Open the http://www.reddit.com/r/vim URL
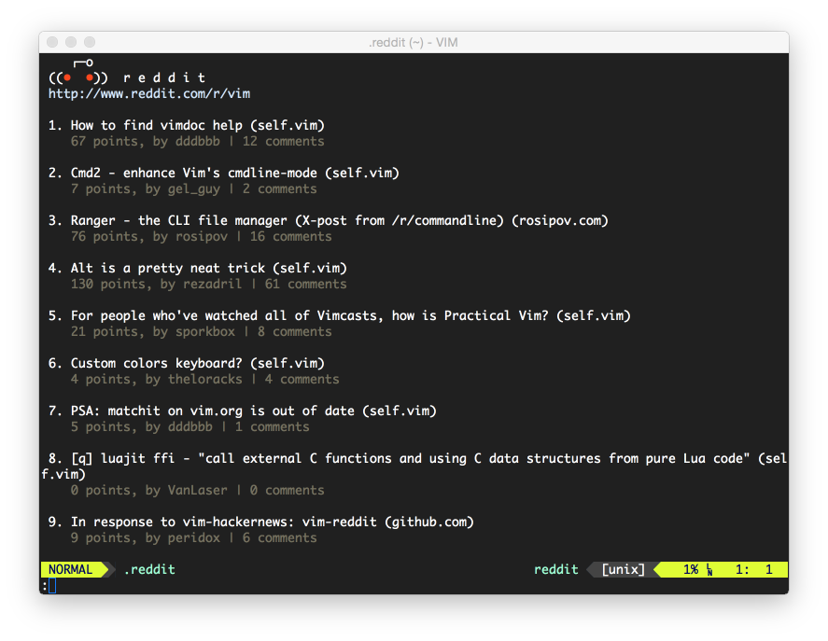Image resolution: width=828 pixels, height=641 pixels. (149, 93)
